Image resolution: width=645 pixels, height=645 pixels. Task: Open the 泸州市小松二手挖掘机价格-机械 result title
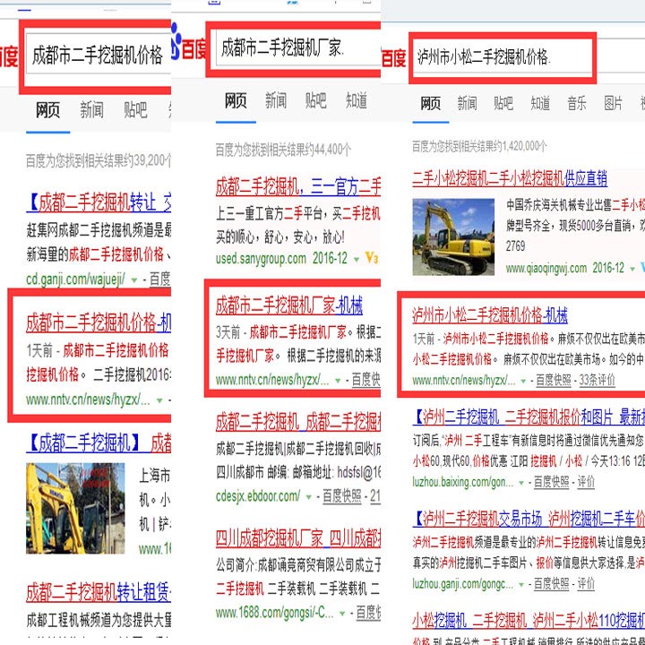point(490,315)
